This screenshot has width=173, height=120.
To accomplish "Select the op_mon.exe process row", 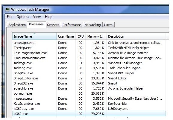I will coord(89,93).
